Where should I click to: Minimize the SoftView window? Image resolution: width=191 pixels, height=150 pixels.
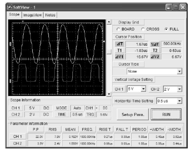169,7
